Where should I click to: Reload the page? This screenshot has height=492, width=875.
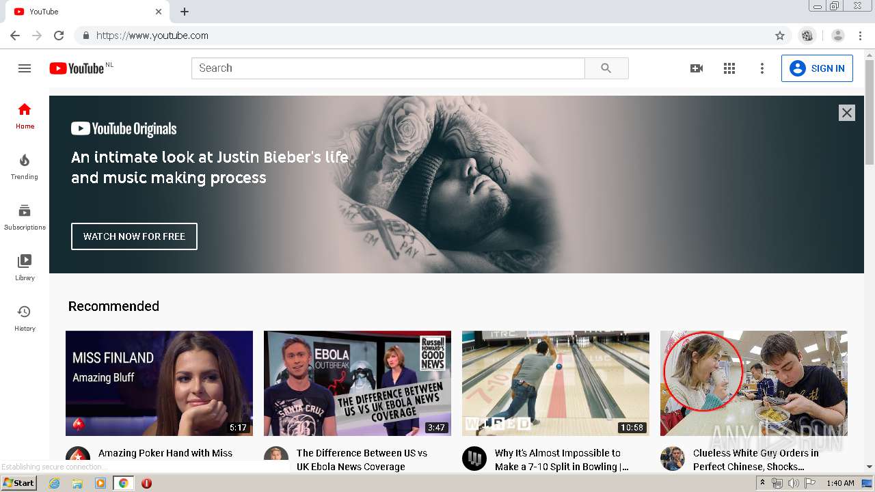(59, 36)
